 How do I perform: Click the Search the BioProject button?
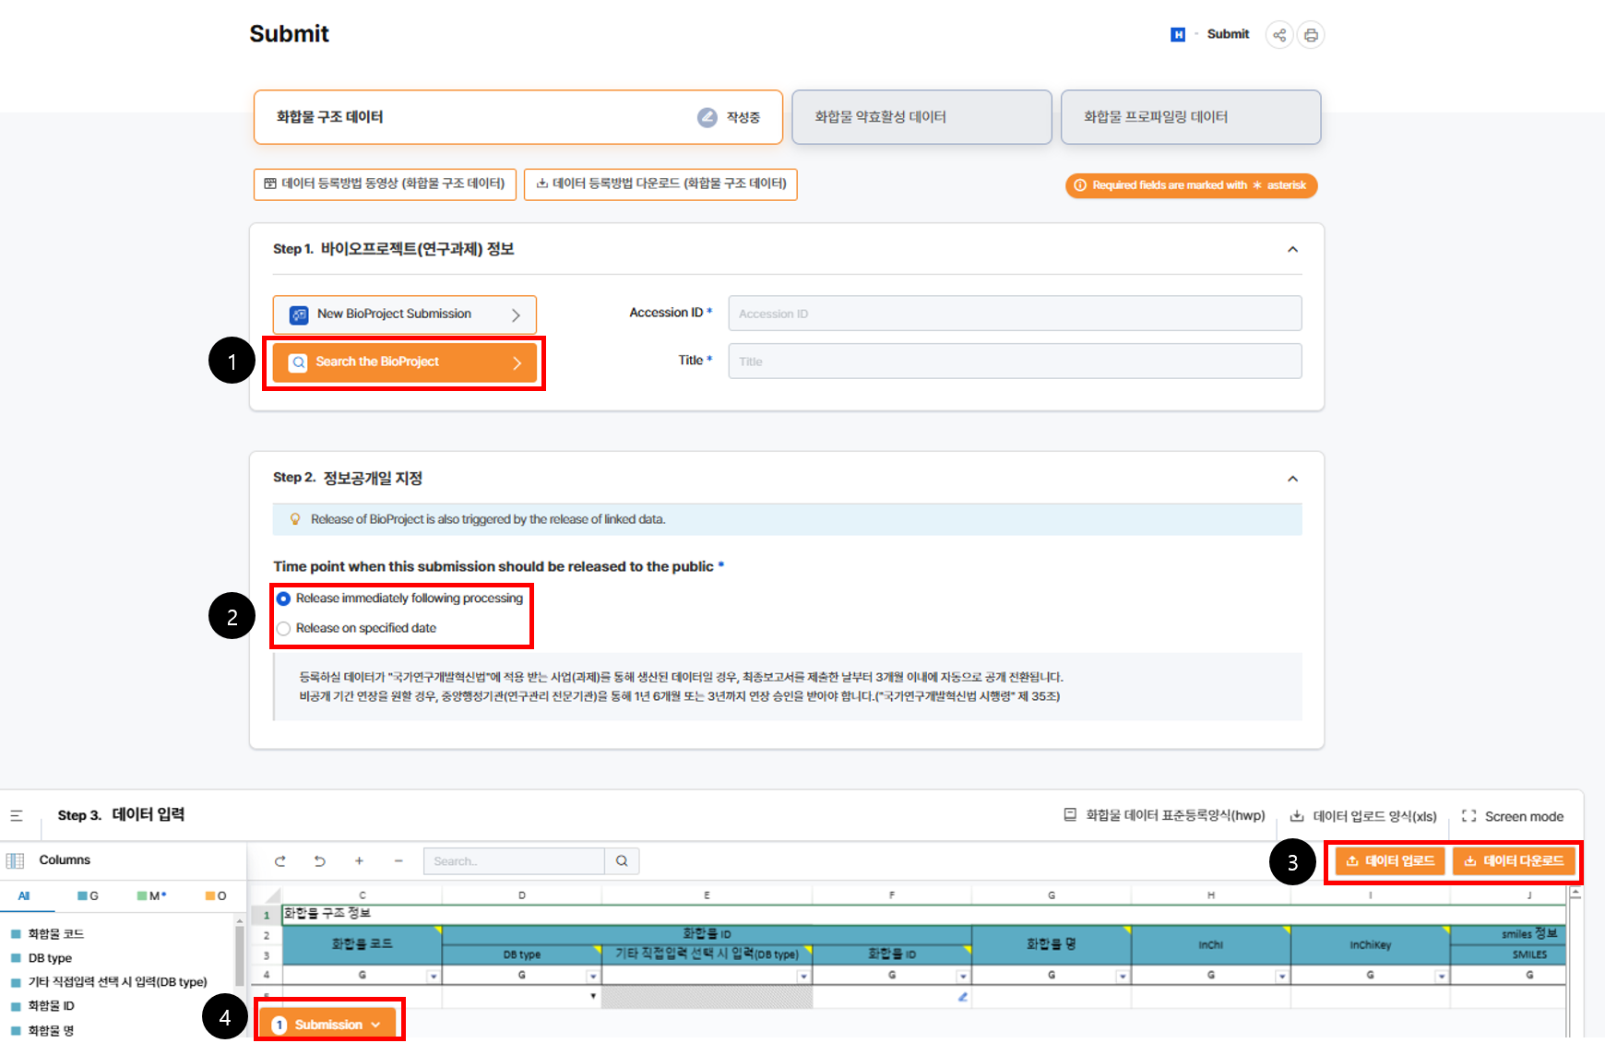(404, 362)
